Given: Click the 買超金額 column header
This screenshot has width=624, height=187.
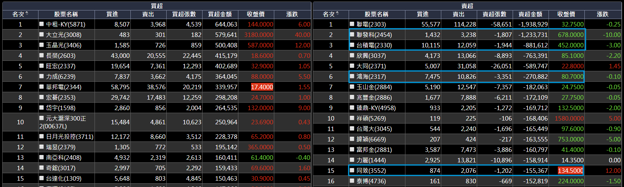Looking at the screenshot, I should 220,14.
